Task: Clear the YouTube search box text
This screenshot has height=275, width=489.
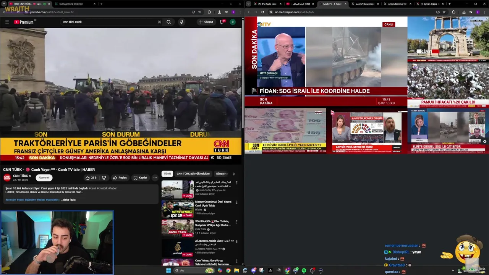Action: [x=159, y=22]
